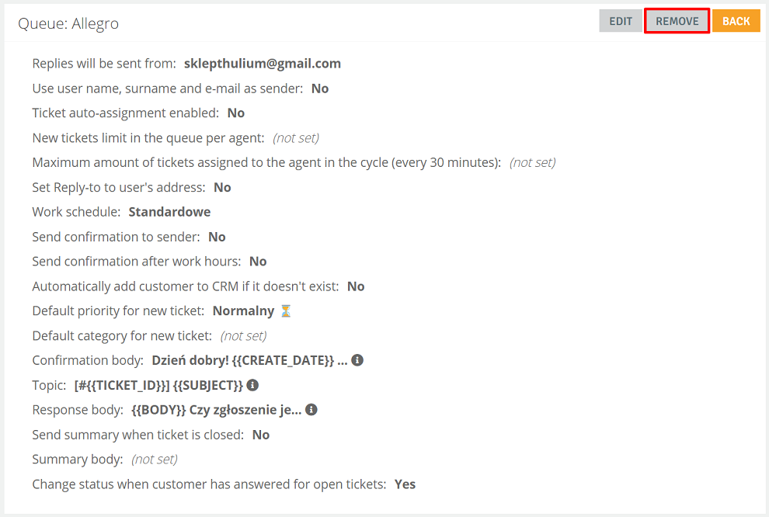Click the Standardowe work schedule value

click(169, 212)
